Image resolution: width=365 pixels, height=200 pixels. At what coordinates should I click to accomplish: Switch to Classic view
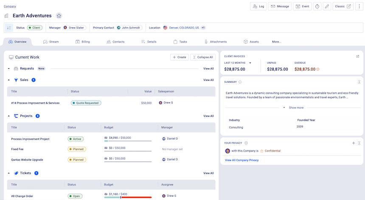click(x=343, y=6)
